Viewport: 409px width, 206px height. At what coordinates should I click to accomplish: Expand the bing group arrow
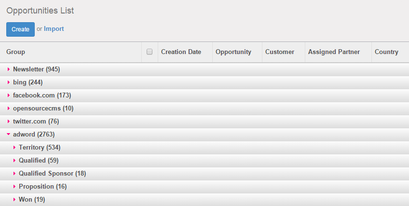click(9, 82)
